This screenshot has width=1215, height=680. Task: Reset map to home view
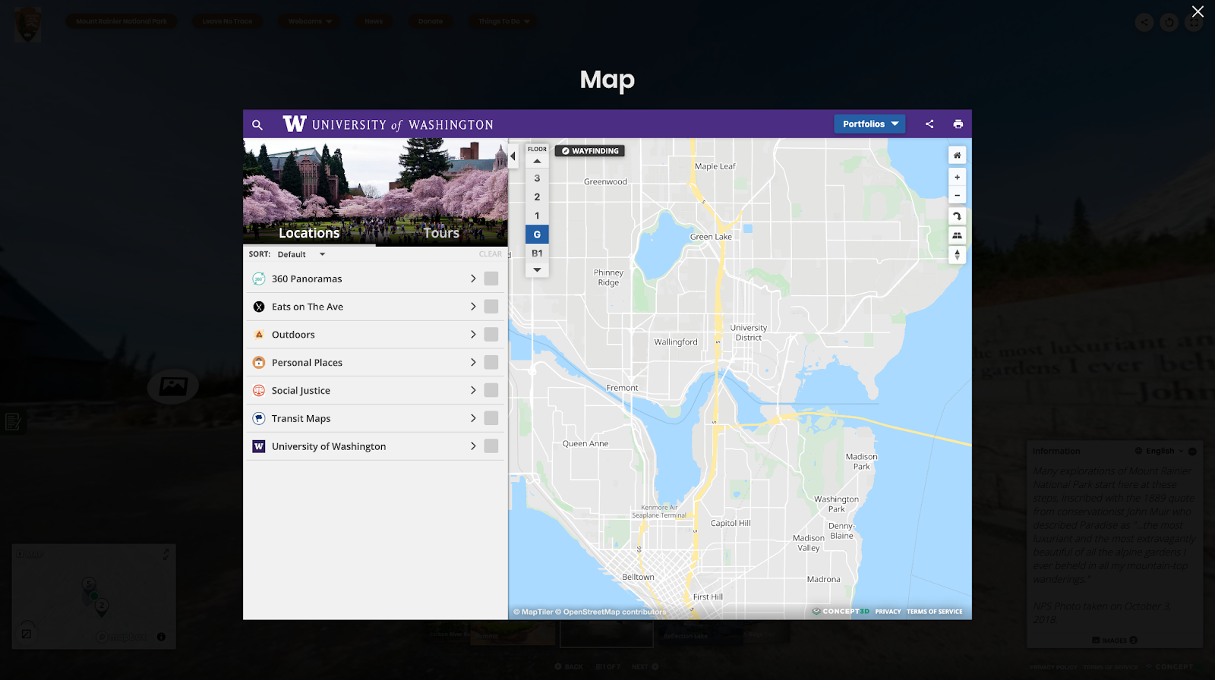click(x=957, y=155)
